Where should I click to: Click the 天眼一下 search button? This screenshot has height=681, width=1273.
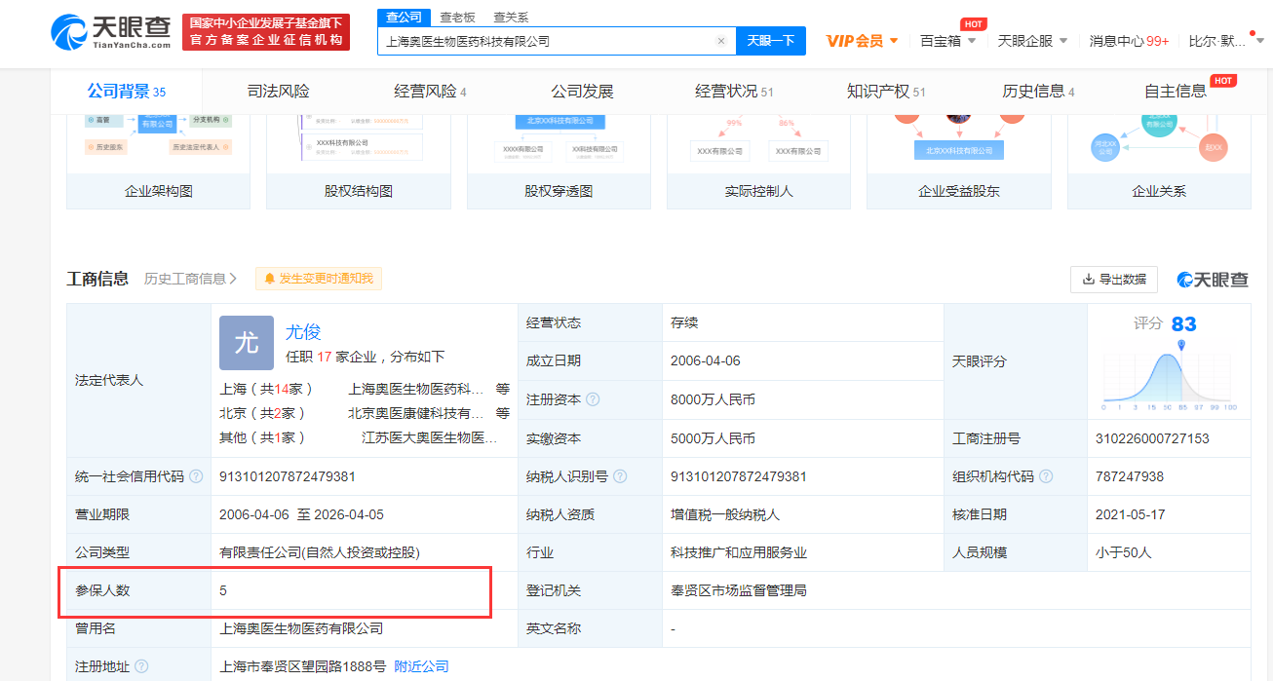pos(771,41)
